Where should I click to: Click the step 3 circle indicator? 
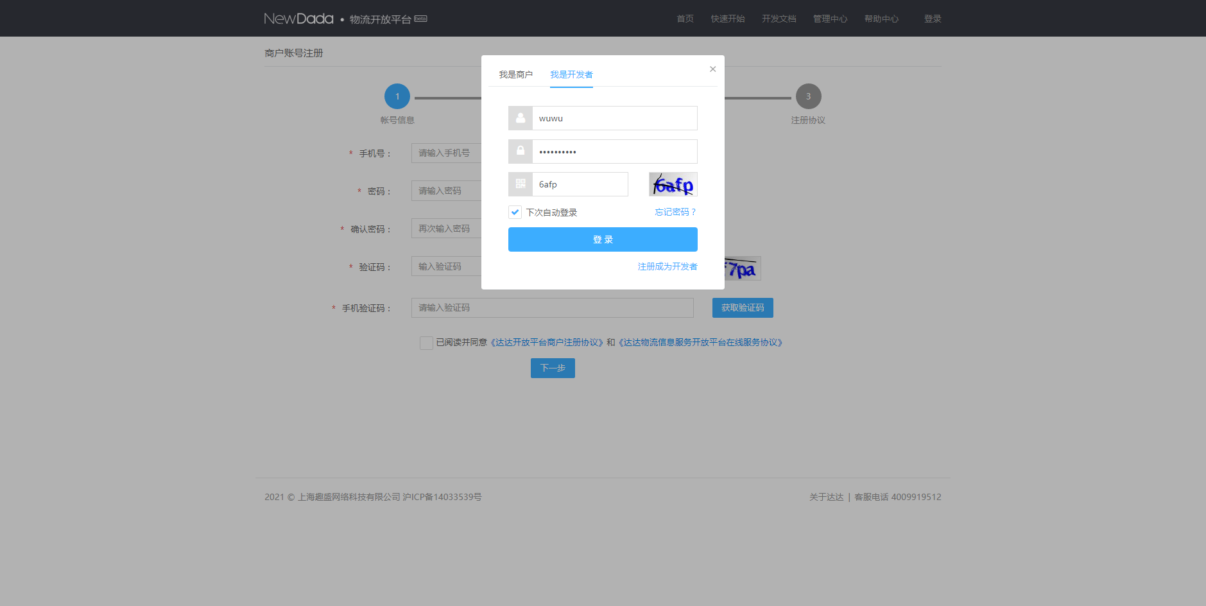(x=808, y=96)
